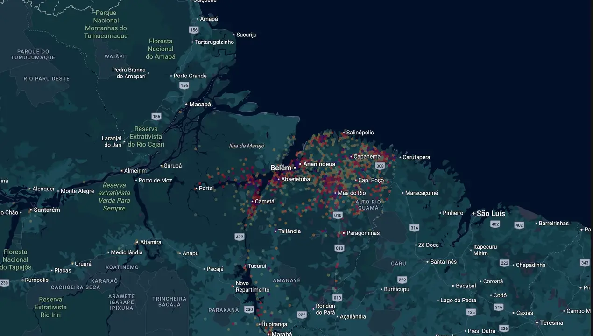Select the Medicilândia label
This screenshot has height=336, width=593.
click(127, 252)
